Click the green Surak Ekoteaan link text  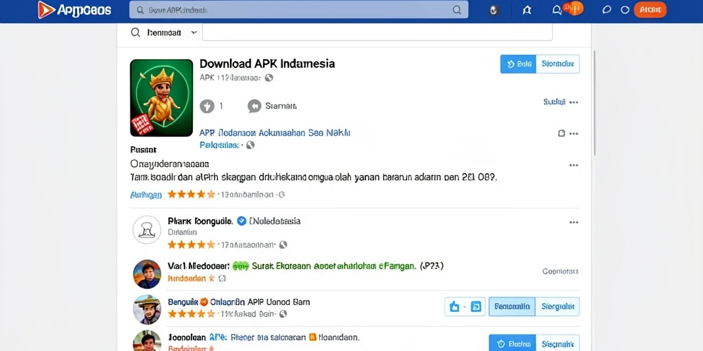click(x=334, y=266)
